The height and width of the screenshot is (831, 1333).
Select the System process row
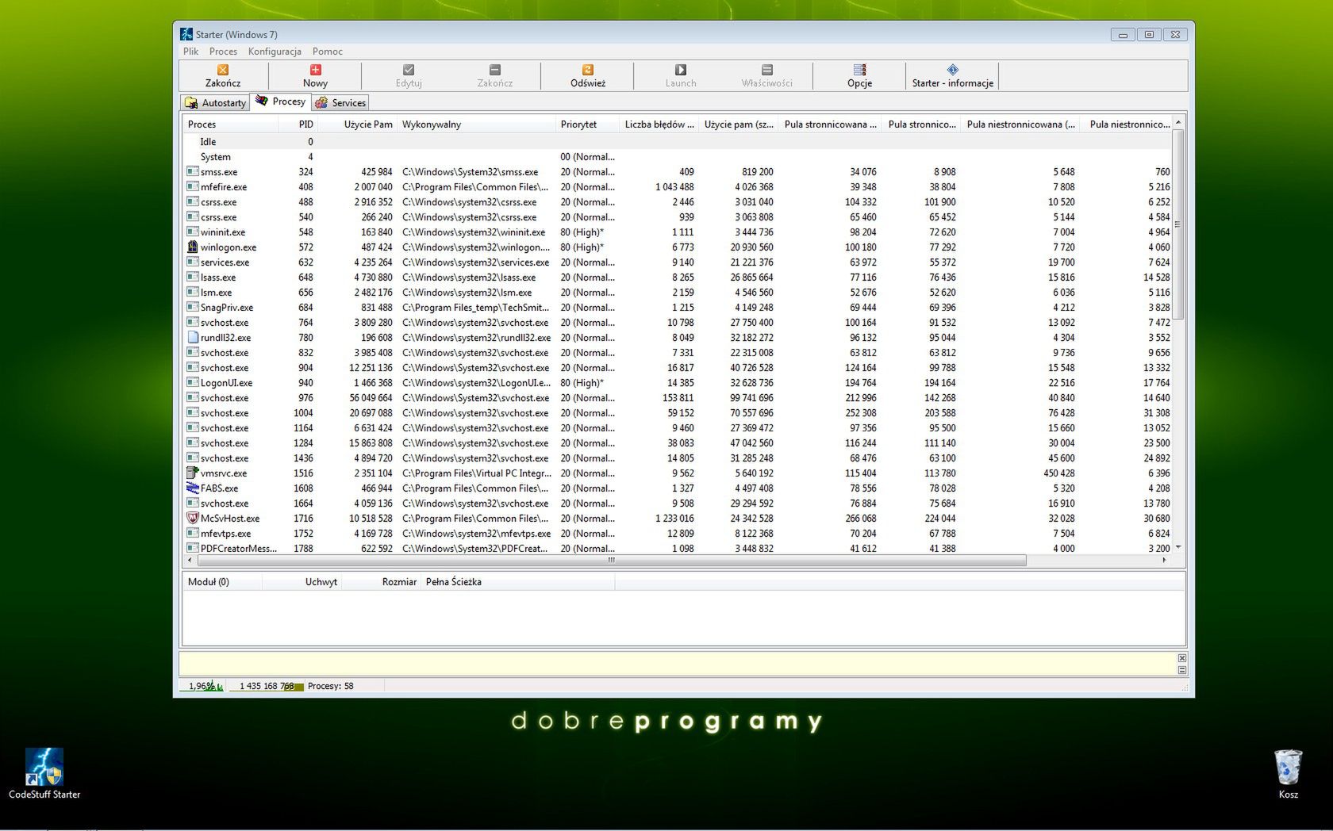coord(678,156)
